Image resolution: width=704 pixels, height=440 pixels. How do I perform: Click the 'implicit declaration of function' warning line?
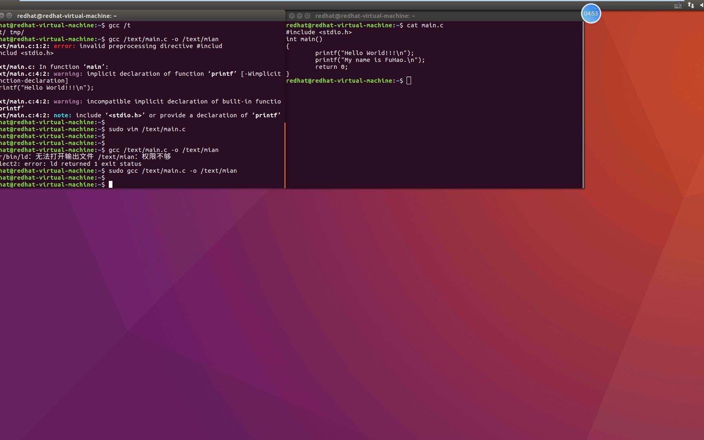[x=141, y=74]
